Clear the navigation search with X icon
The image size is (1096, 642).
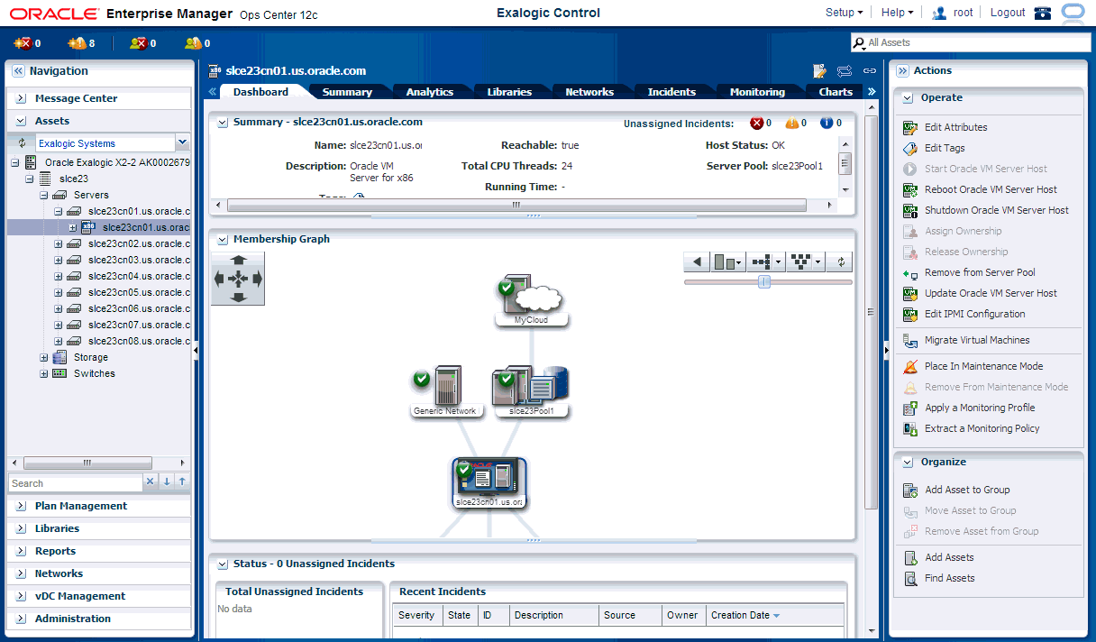pyautogui.click(x=151, y=482)
